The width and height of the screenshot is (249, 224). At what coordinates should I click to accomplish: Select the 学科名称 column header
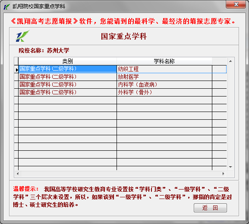pos(164,61)
